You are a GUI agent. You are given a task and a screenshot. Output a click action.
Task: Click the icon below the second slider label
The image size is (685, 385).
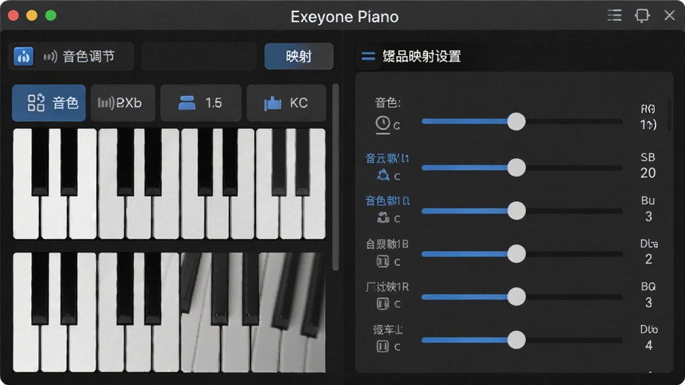coord(383,175)
